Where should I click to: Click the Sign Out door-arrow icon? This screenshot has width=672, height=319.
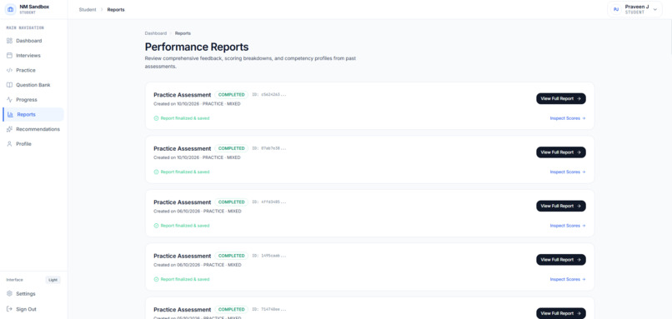point(9,309)
